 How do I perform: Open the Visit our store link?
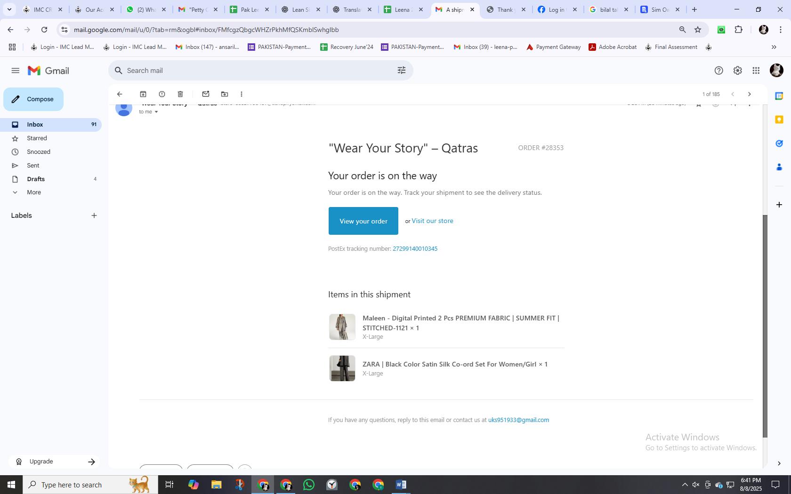pyautogui.click(x=432, y=221)
